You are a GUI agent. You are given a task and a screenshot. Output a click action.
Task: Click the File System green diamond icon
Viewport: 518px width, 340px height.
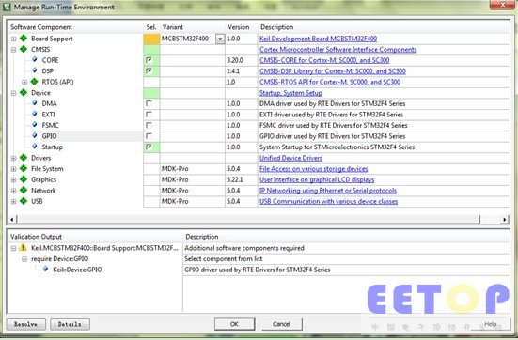pyautogui.click(x=24, y=168)
